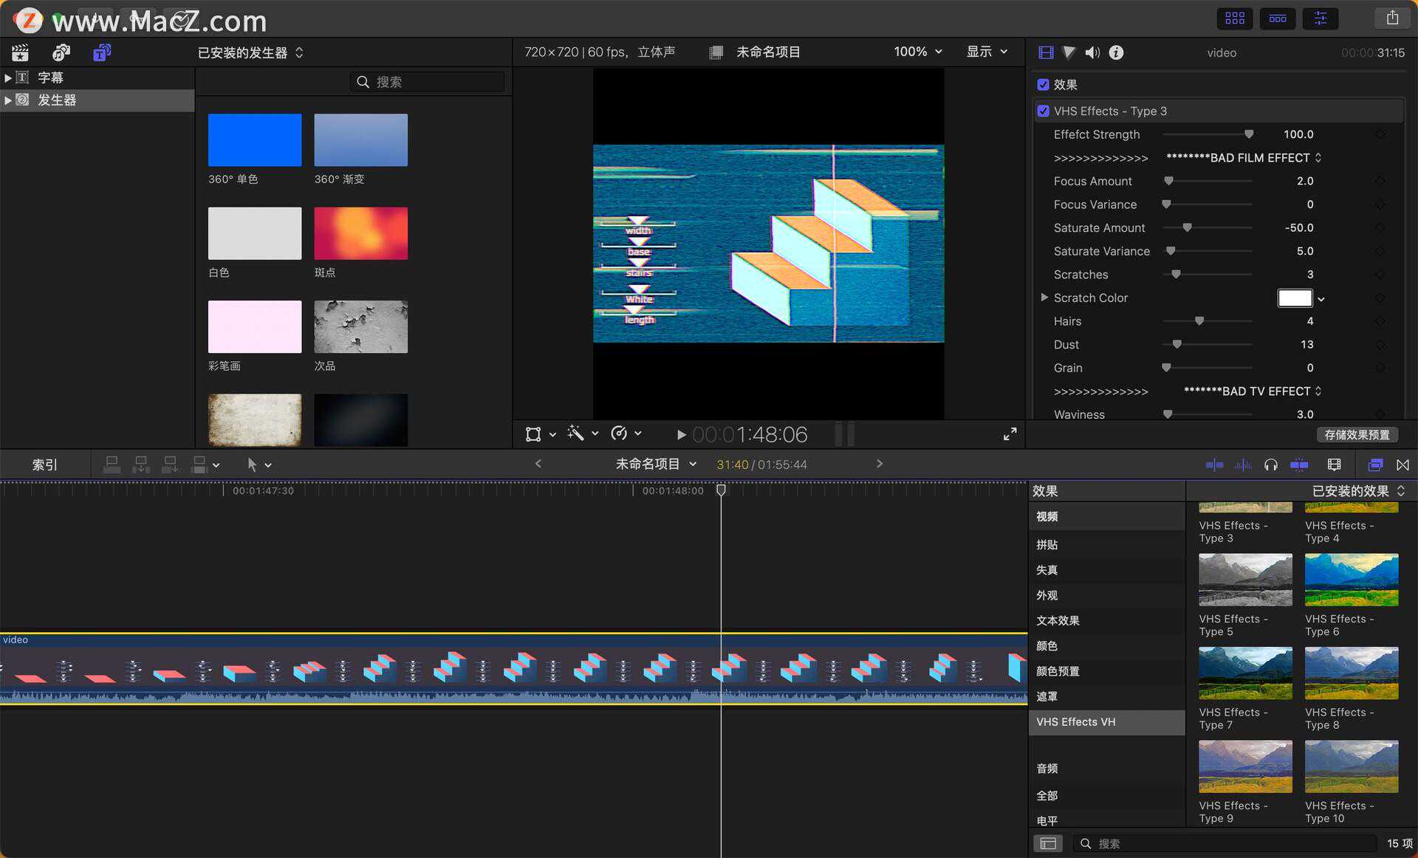1418x858 pixels.
Task: Open the Select arrow tool menu
Action: pyautogui.click(x=258, y=464)
